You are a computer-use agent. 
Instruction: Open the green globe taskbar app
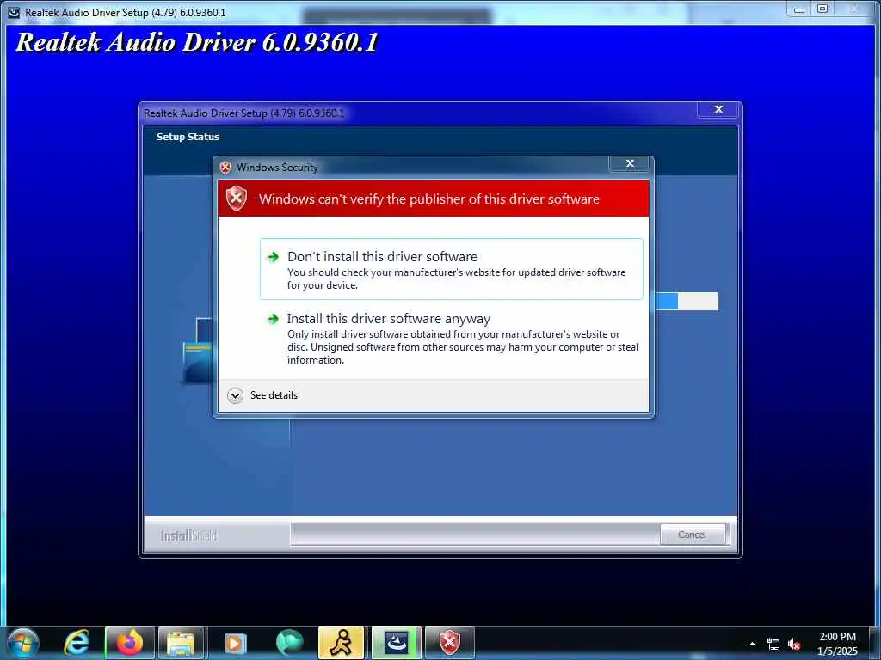289,643
